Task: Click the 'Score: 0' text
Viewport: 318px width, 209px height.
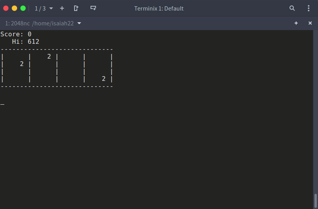Action: pyautogui.click(x=16, y=34)
